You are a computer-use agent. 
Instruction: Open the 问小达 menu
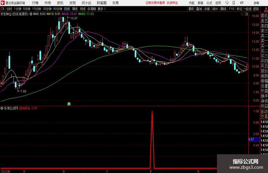click(86, 3)
